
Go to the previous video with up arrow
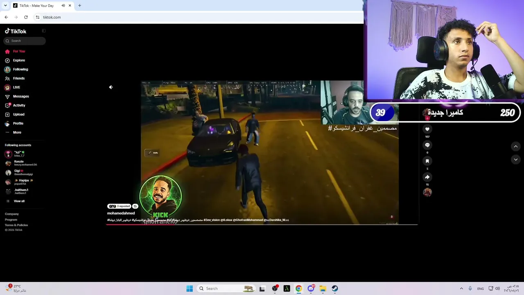click(516, 146)
